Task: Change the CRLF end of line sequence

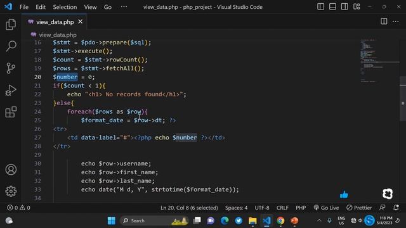Action: click(282, 208)
